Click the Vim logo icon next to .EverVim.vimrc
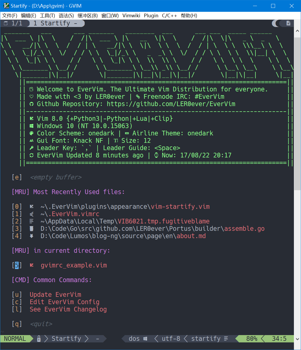301x350 pixels. pyautogui.click(x=31, y=214)
